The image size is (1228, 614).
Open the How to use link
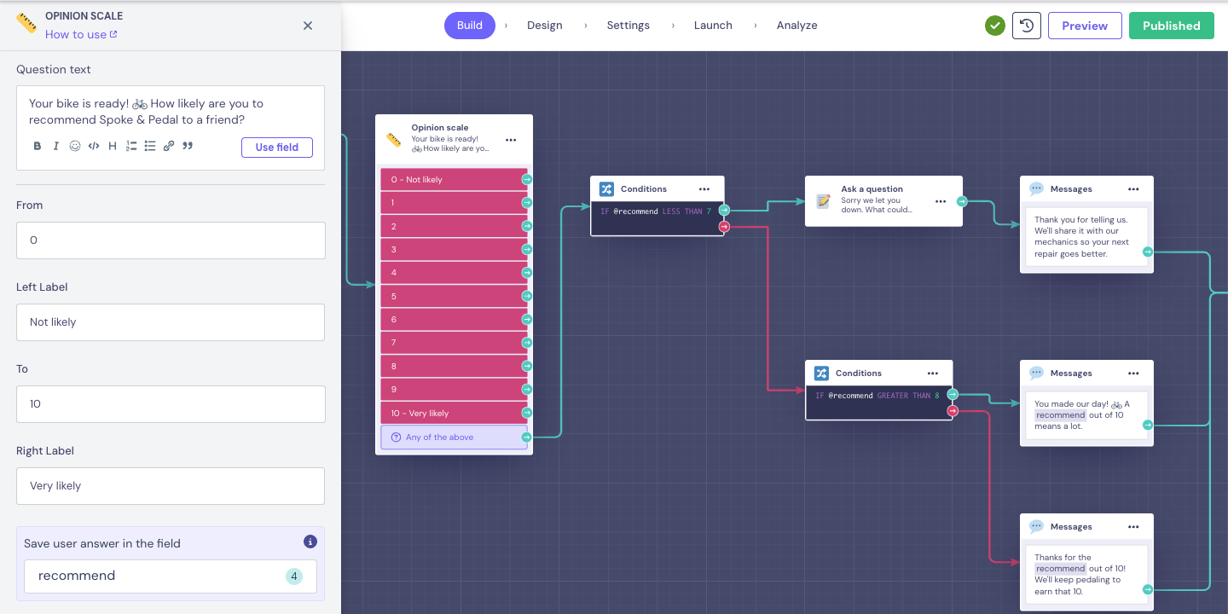pyautogui.click(x=81, y=35)
